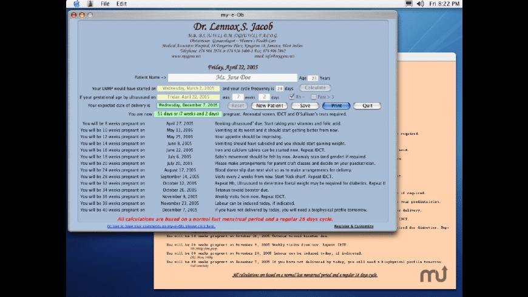This screenshot has height=297, width=528.
Task: Click the Dr. Lennox S. Jacob heading
Action: (x=233, y=27)
